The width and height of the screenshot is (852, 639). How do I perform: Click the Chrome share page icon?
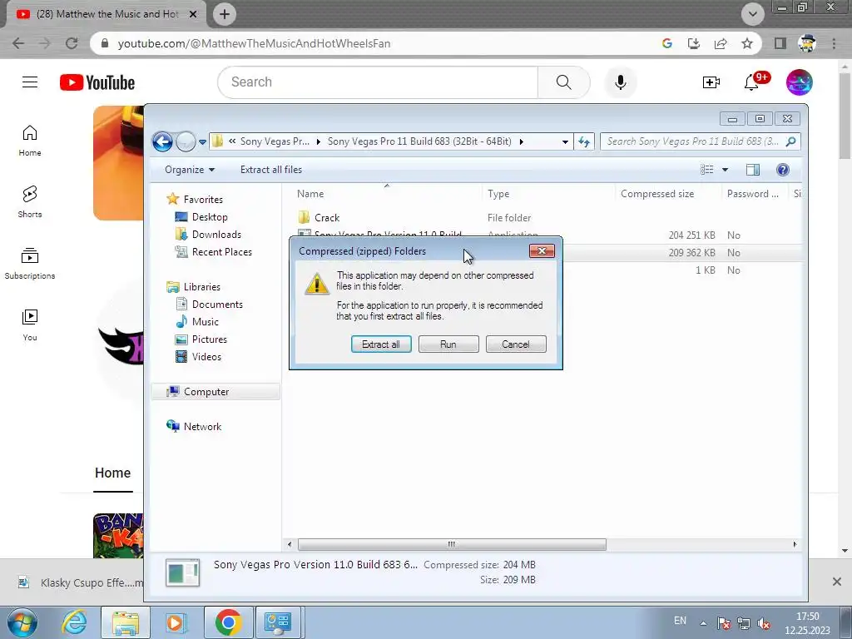(x=721, y=43)
